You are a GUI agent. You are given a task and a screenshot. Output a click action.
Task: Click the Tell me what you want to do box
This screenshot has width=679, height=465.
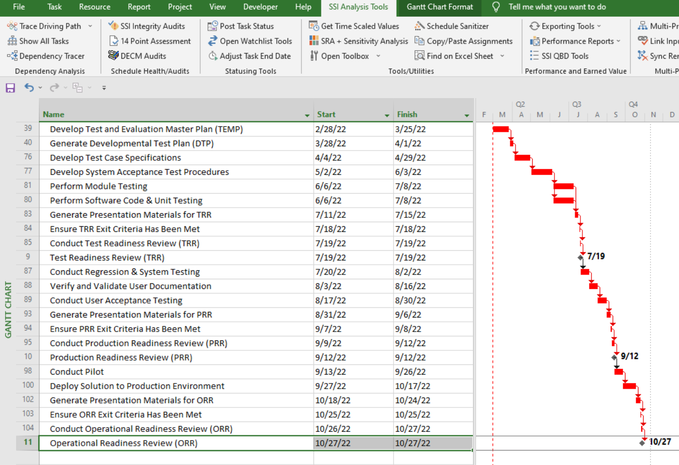pos(557,7)
